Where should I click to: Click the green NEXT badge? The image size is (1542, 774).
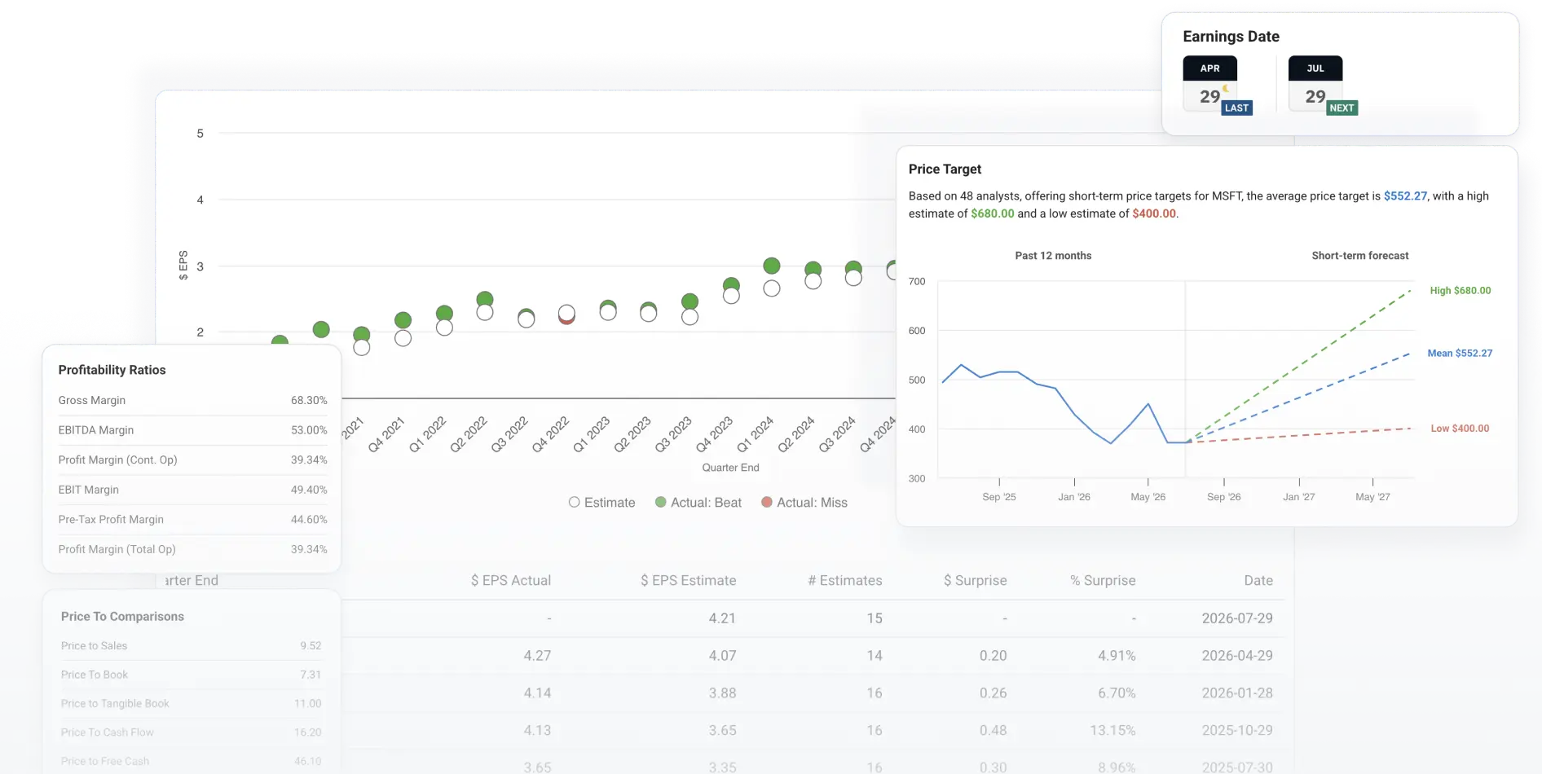coord(1342,108)
